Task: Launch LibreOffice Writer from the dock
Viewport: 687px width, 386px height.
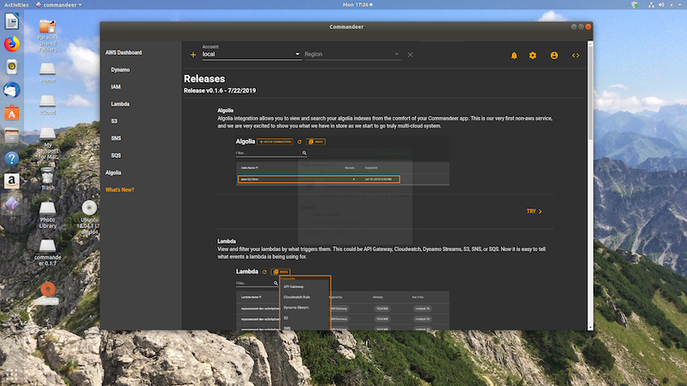Action: (x=12, y=21)
